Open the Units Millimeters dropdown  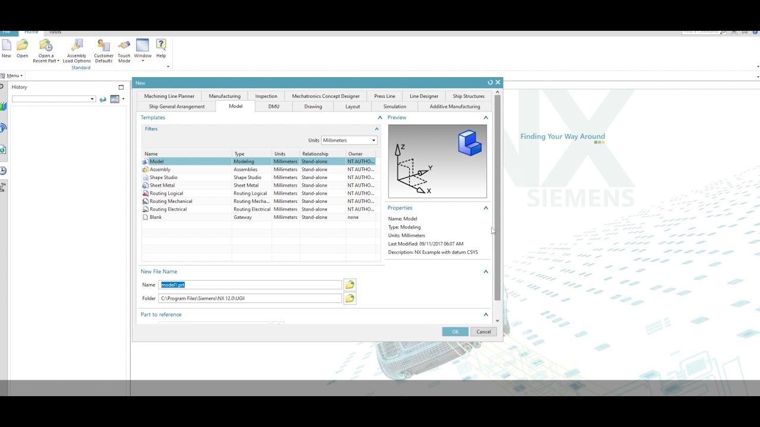[349, 141]
